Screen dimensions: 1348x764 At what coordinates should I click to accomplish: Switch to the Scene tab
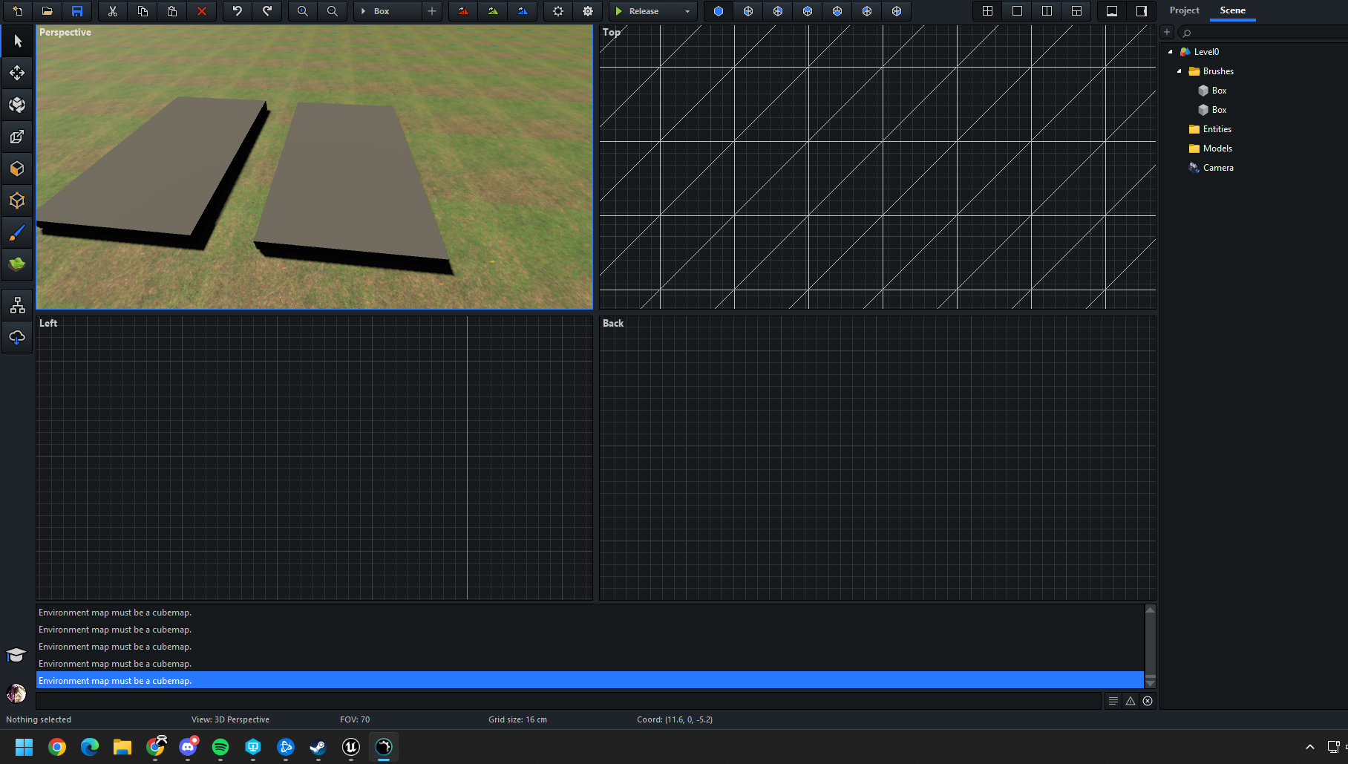(1232, 10)
